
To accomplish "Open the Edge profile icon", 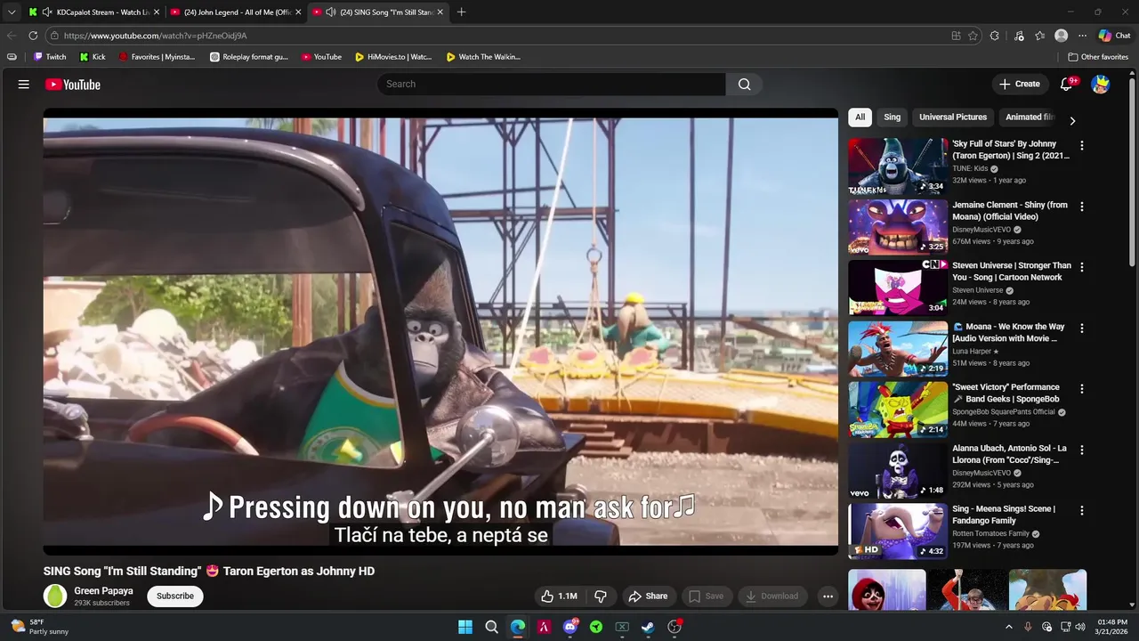I will click(1061, 36).
